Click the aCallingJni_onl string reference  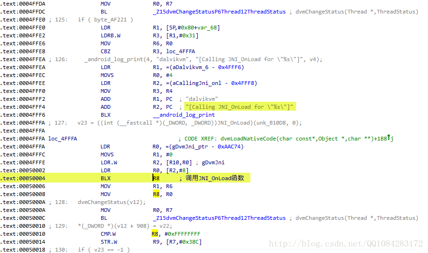[197, 83]
